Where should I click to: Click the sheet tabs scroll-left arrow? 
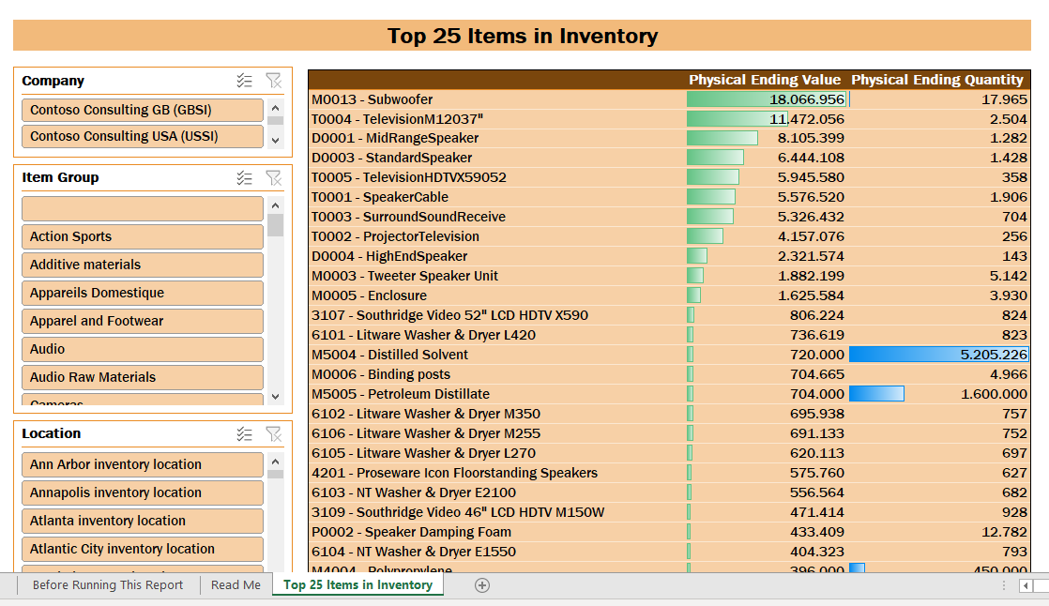[x=1025, y=586]
